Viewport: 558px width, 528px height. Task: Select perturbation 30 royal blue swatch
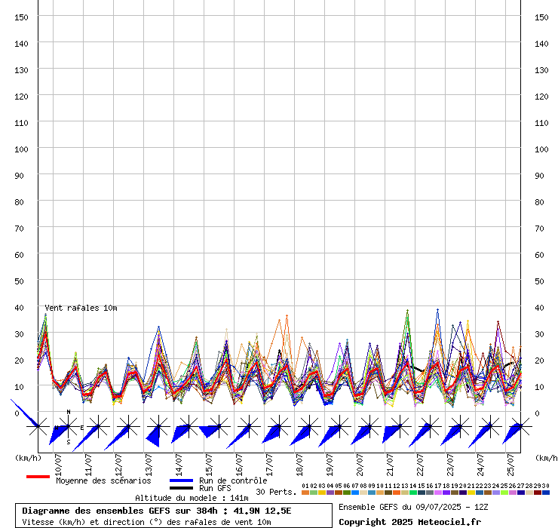click(545, 493)
